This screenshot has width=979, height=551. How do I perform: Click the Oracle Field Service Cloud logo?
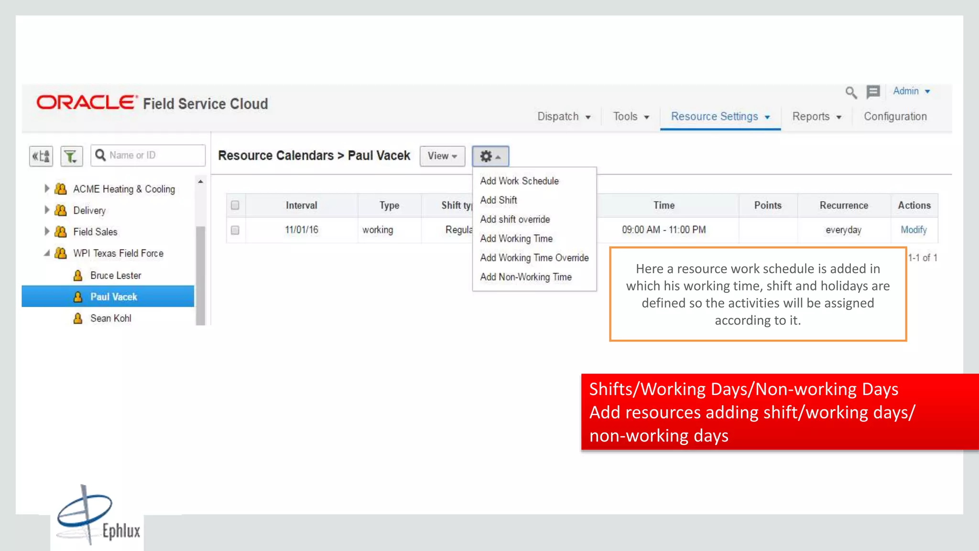point(152,103)
